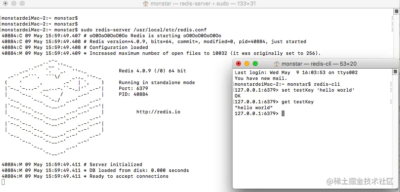400x192 pixels.
Task: Close the background redis-server window
Action: [x=5, y=4]
